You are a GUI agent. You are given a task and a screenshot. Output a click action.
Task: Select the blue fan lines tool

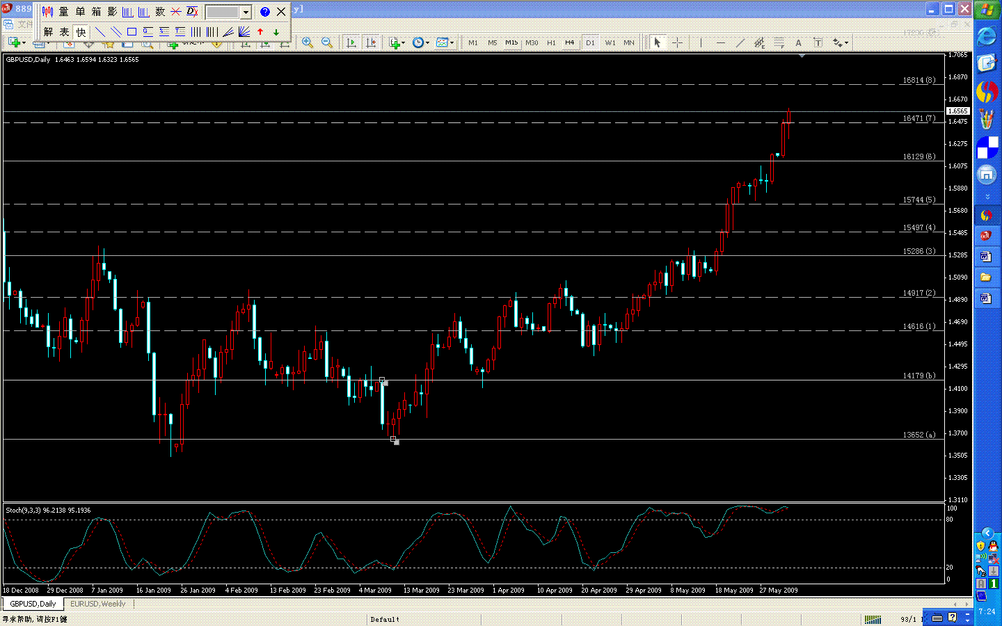tap(244, 32)
